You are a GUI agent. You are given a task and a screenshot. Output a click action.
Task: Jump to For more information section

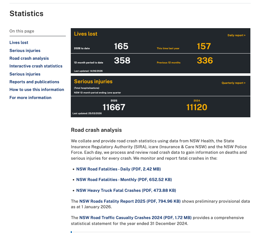point(30,97)
